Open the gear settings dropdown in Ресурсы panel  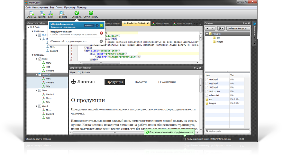221,29
